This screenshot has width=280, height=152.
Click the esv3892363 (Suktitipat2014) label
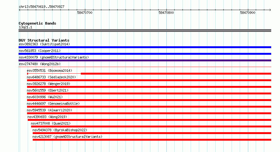click(44, 44)
